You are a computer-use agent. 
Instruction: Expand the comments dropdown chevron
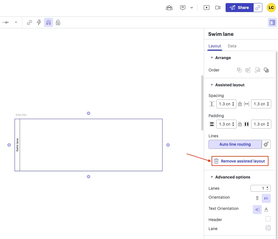(x=192, y=8)
